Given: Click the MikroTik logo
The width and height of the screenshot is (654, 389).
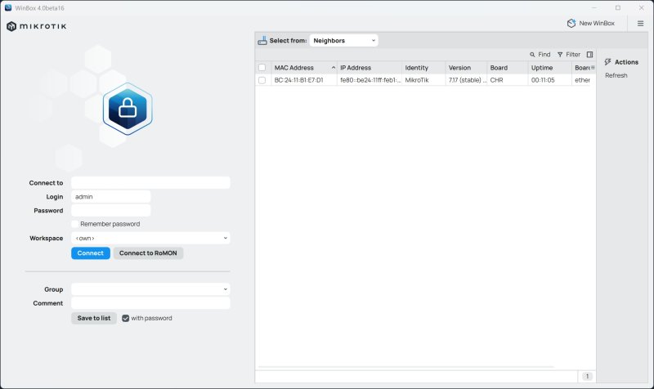Looking at the screenshot, I should (36, 26).
